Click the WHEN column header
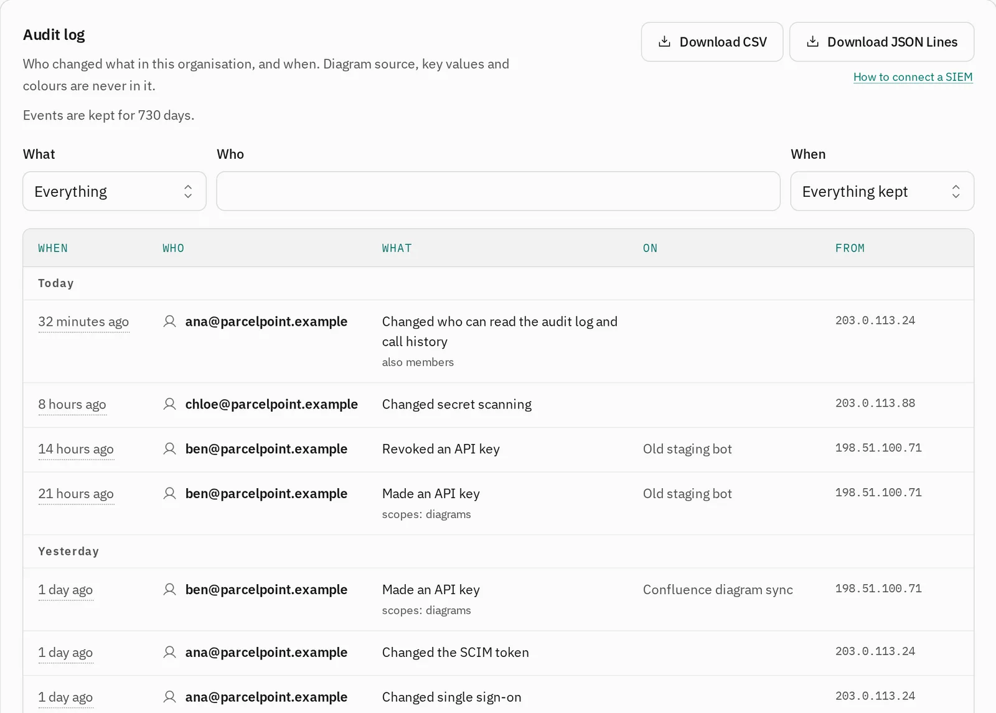 tap(53, 248)
